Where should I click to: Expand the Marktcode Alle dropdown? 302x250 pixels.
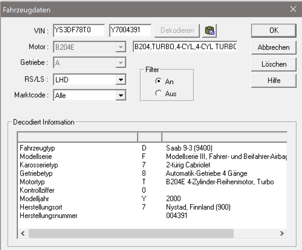pos(121,95)
